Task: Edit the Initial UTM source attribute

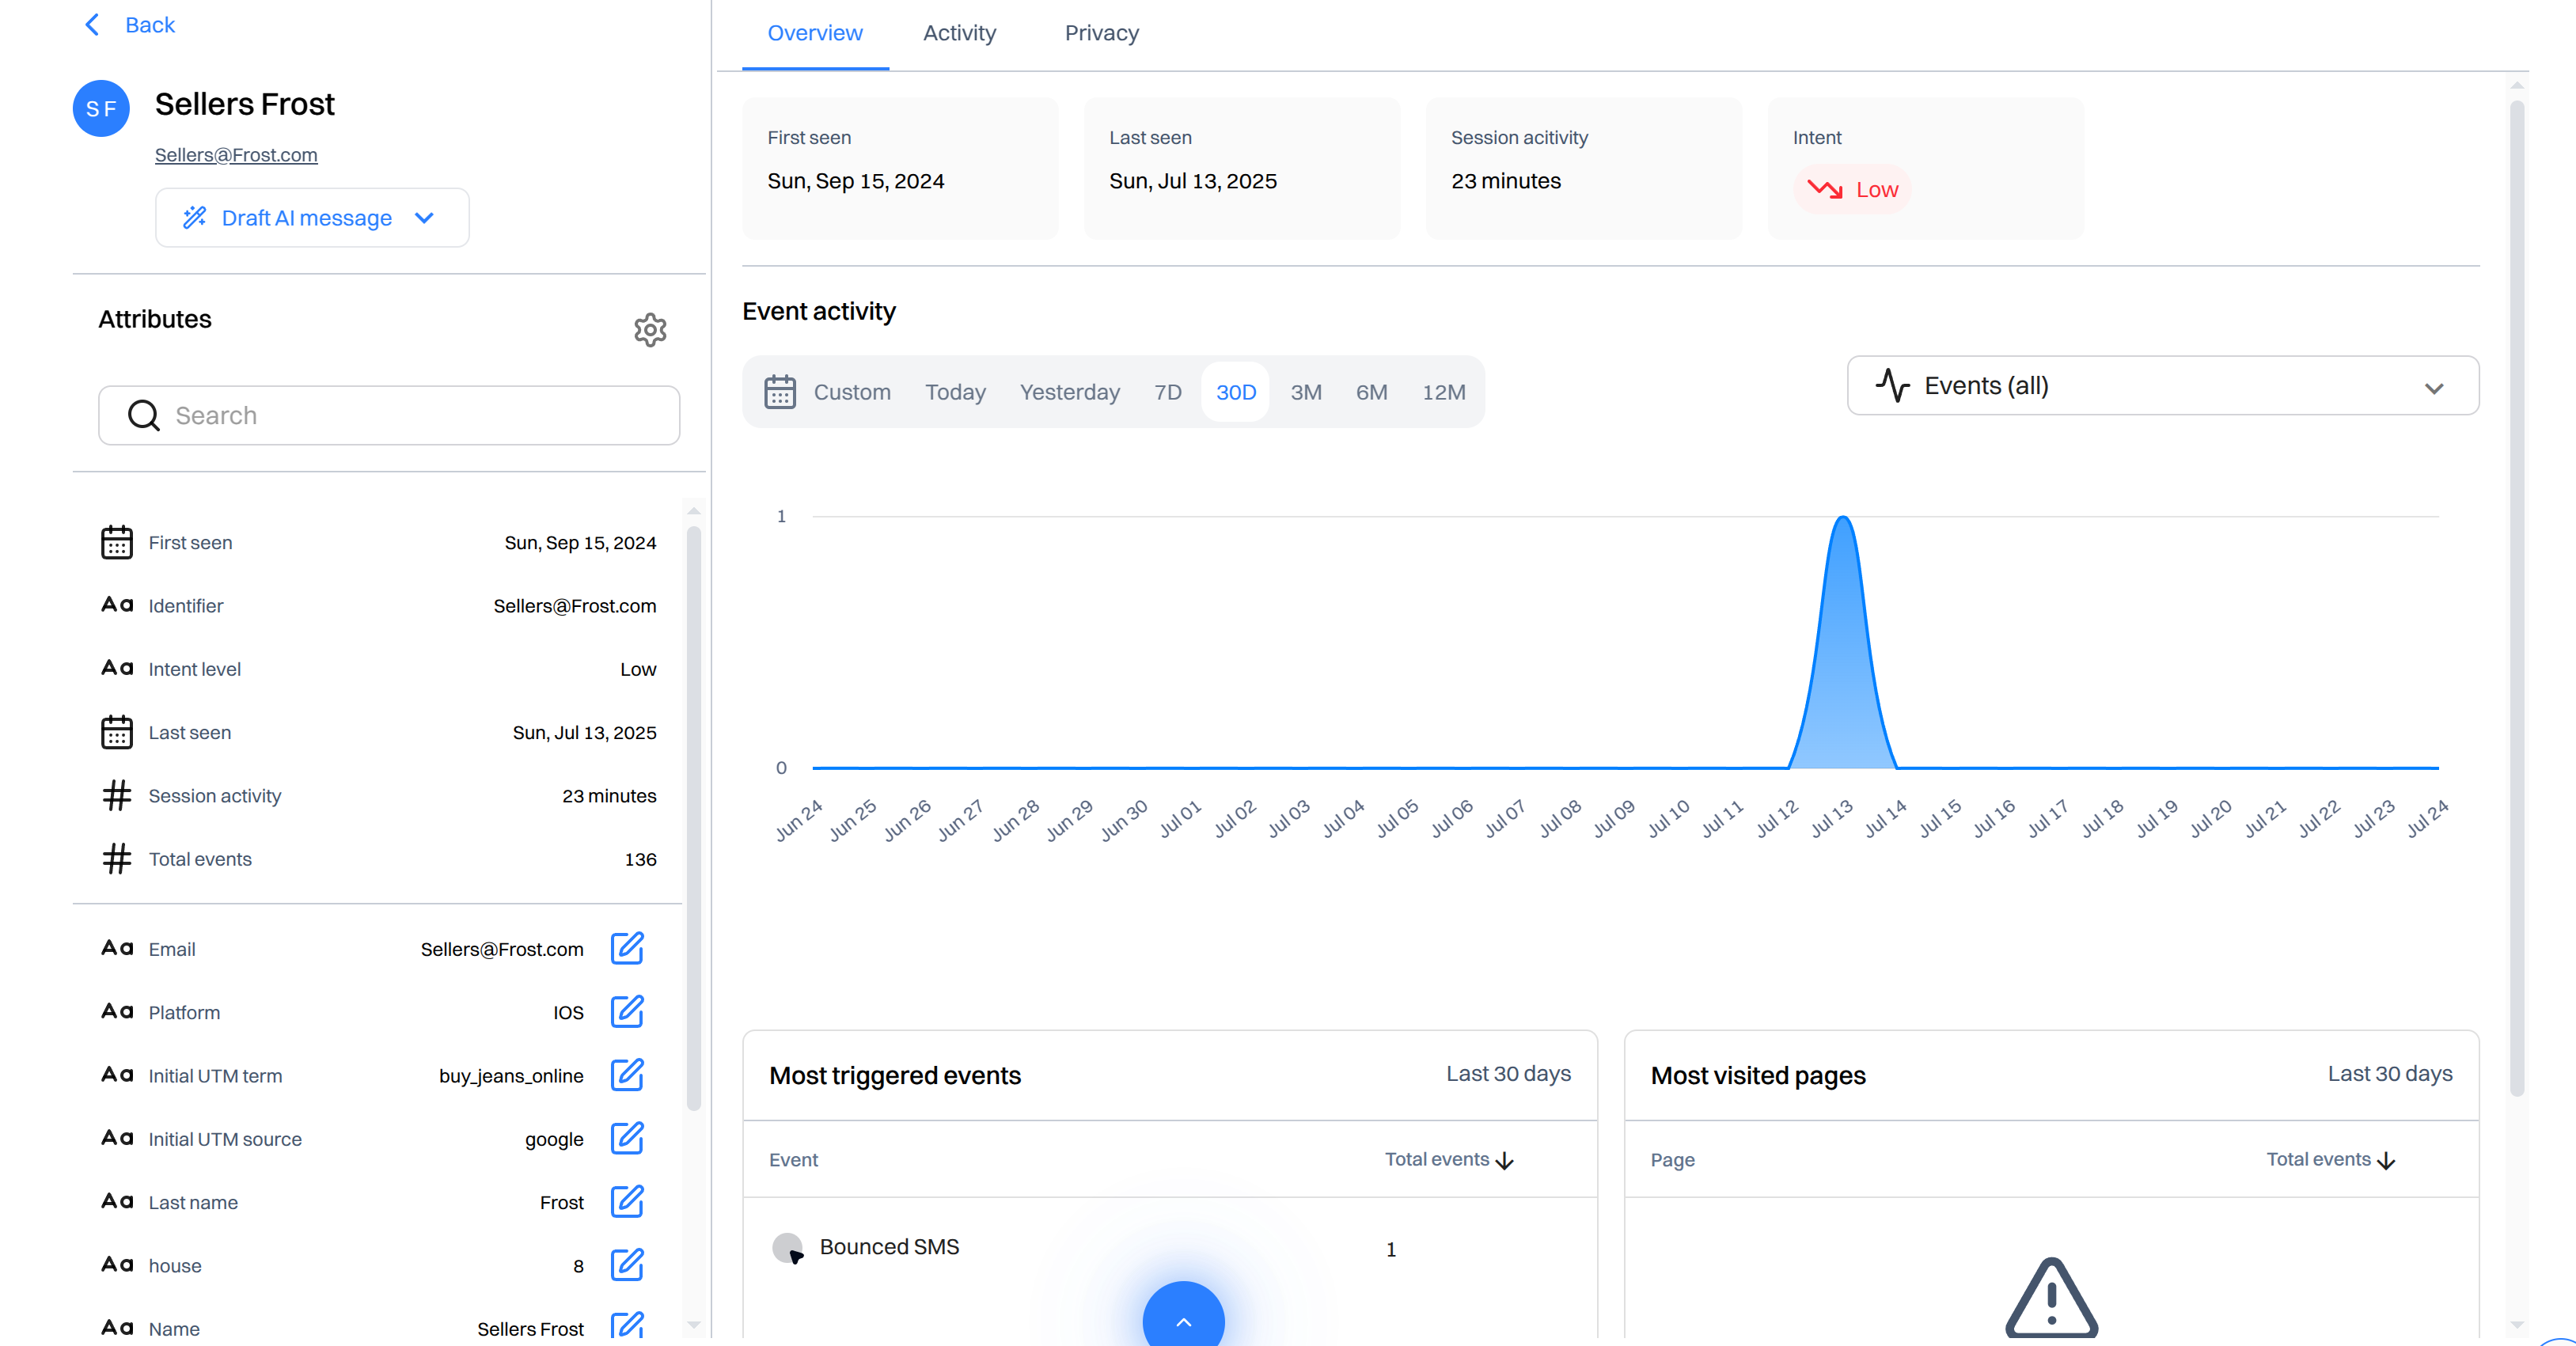Action: pos(627,1138)
